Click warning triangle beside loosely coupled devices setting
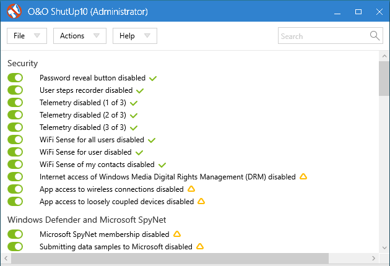The image size is (390, 266). pos(201,201)
